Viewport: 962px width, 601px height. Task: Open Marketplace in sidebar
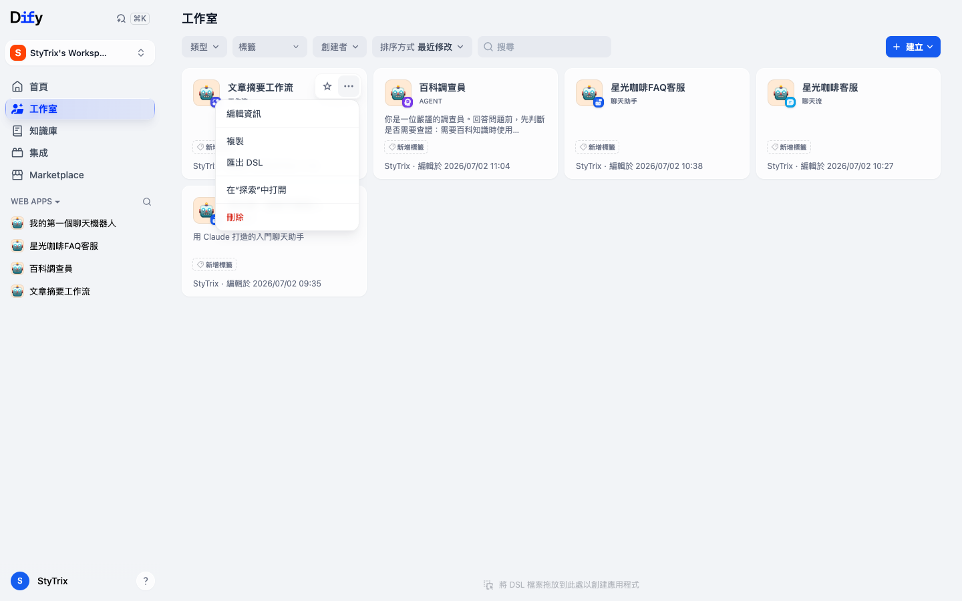[x=80, y=175]
